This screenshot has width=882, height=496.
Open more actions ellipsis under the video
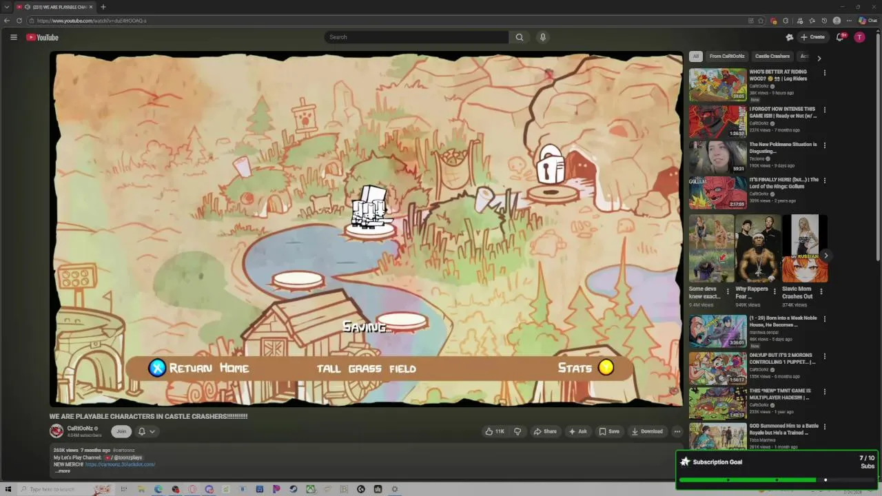point(677,431)
